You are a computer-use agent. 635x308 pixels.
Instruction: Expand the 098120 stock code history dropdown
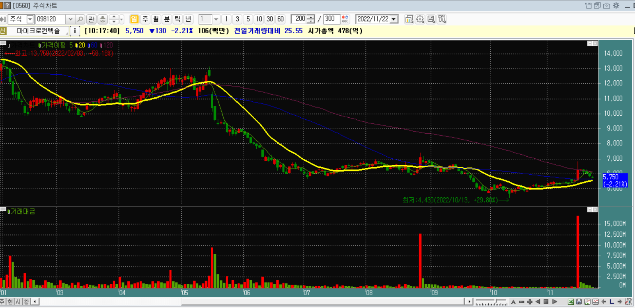[70, 19]
